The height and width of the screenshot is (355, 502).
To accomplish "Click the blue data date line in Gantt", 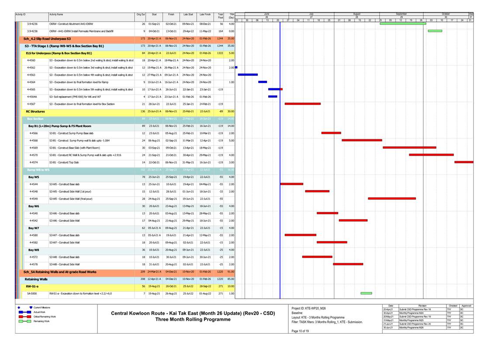I will click(x=280, y=197).
